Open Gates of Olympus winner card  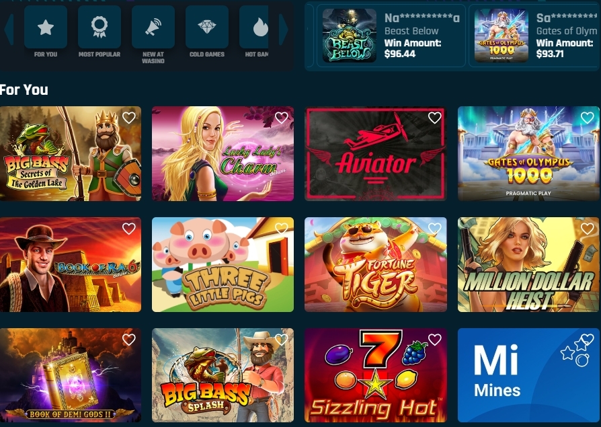(x=534, y=36)
